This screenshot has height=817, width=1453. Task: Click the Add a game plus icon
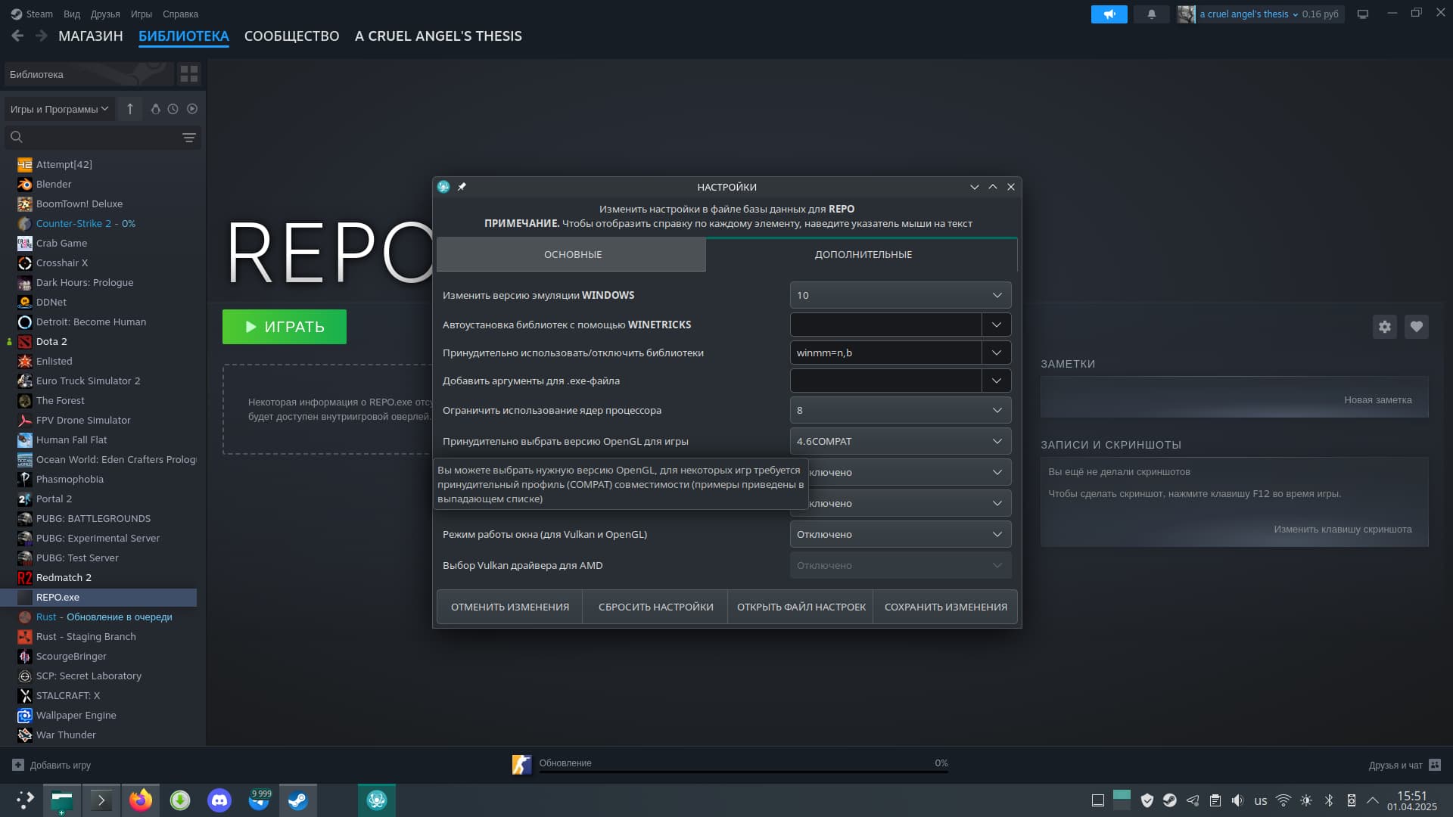[x=18, y=765]
